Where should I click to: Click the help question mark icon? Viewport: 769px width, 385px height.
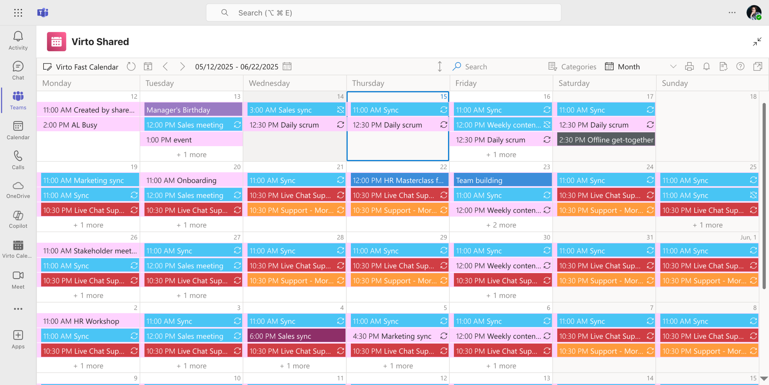tap(740, 66)
